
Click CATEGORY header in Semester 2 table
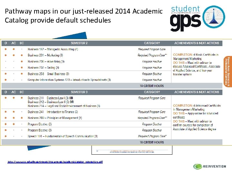click(152, 43)
